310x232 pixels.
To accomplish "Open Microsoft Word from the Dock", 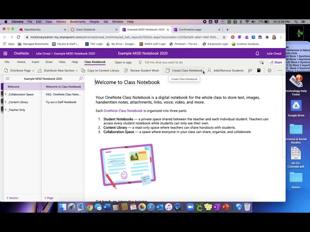I will point(107,207).
